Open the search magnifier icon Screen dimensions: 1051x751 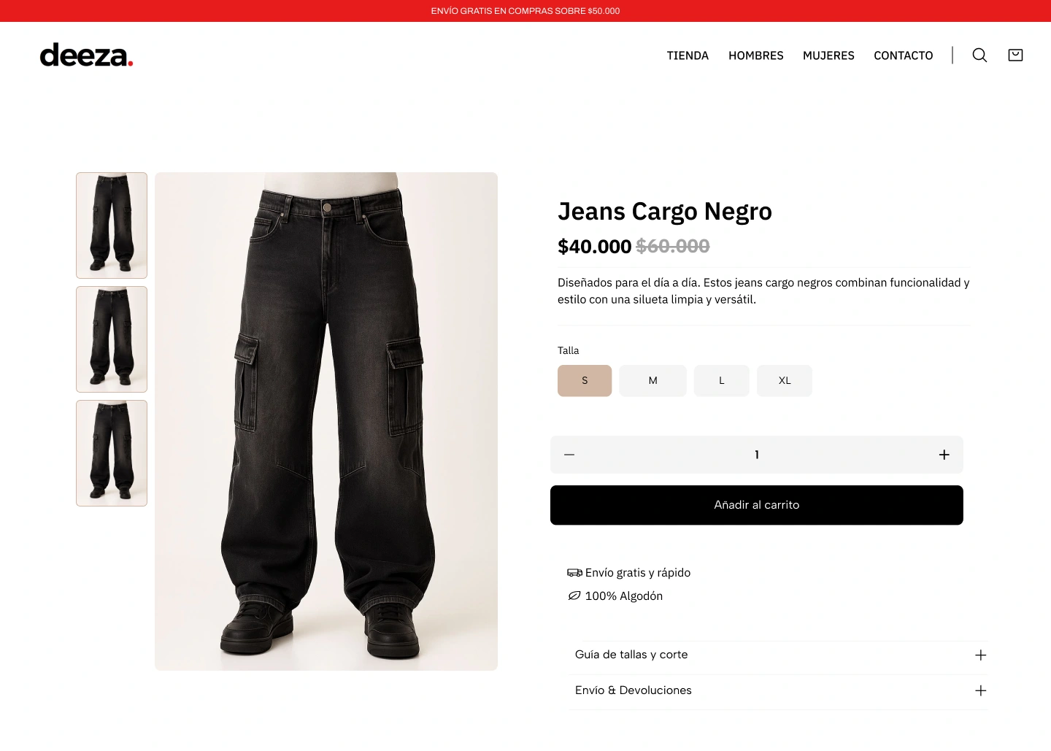979,55
